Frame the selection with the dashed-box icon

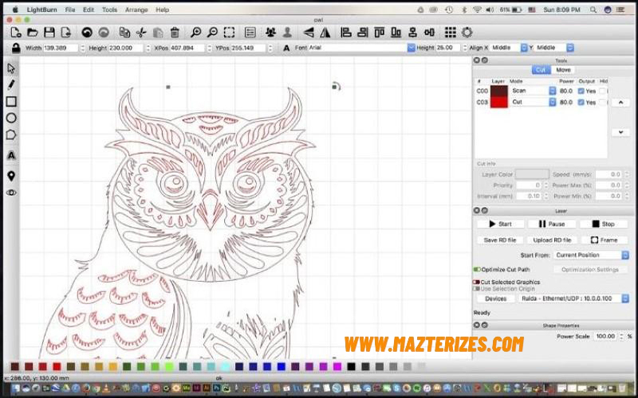pos(229,33)
